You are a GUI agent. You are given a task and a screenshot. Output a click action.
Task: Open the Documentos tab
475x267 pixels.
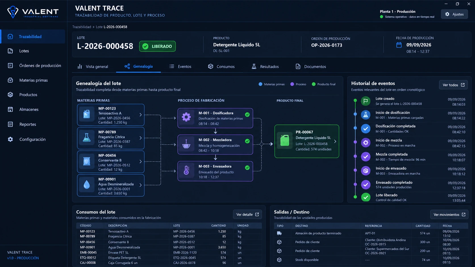tap(311, 67)
